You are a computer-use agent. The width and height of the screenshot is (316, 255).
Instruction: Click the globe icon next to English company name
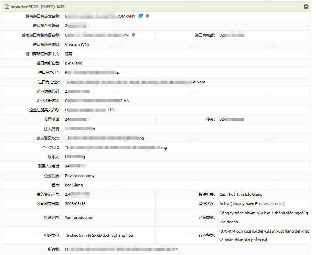[x=148, y=16]
